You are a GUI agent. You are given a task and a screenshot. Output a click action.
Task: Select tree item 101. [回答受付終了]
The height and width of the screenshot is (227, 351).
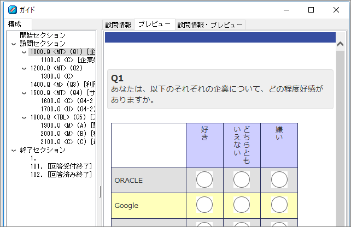pos(61,166)
